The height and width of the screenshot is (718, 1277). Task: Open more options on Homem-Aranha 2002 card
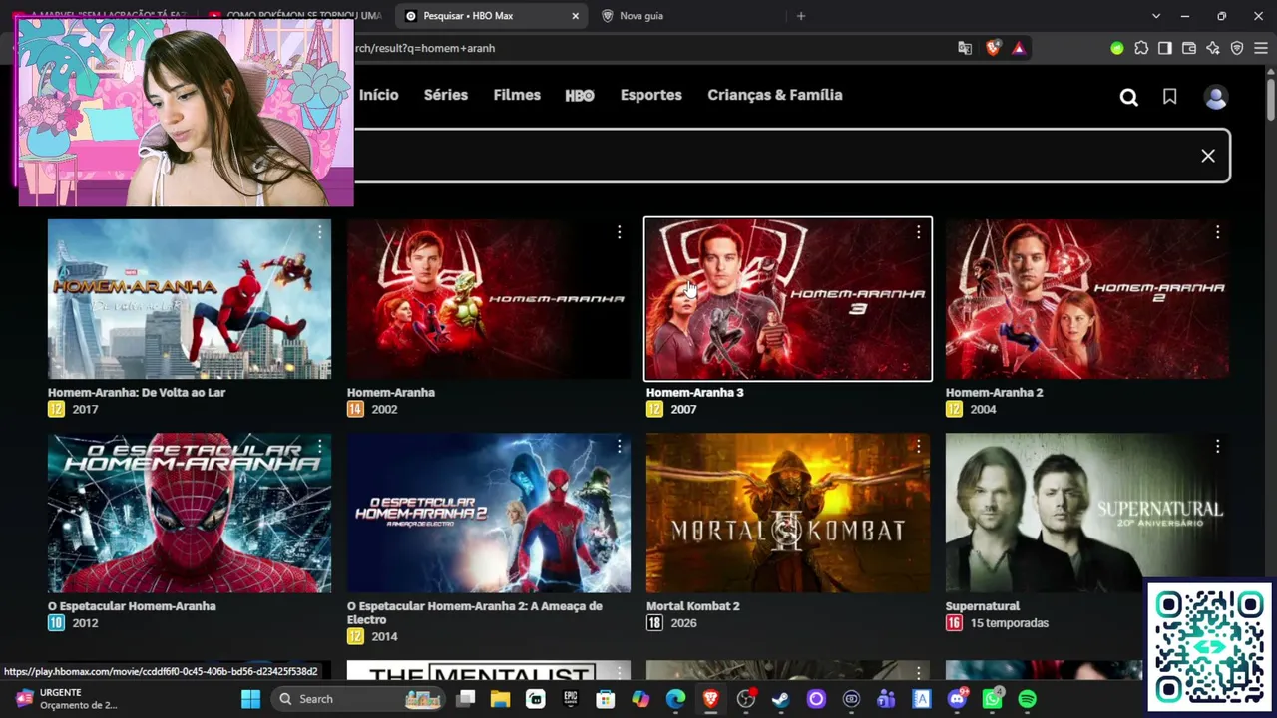[x=619, y=232]
